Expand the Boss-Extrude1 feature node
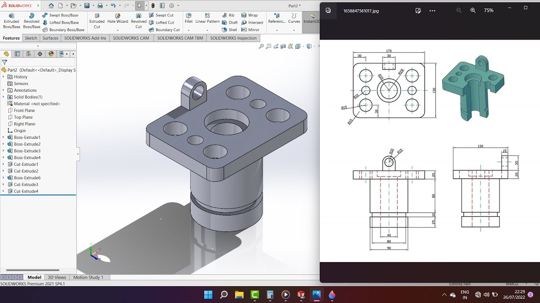Viewport: 540px width, 303px height. [4, 138]
